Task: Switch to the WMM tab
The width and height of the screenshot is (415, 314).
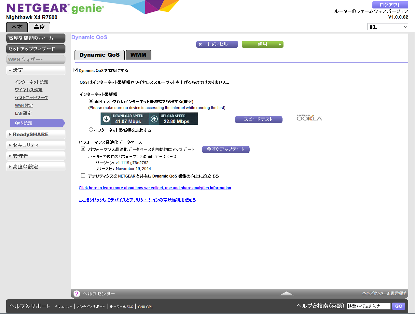Action: click(x=138, y=55)
